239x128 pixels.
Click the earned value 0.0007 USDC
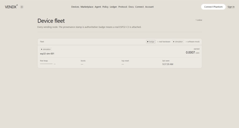click(192, 52)
